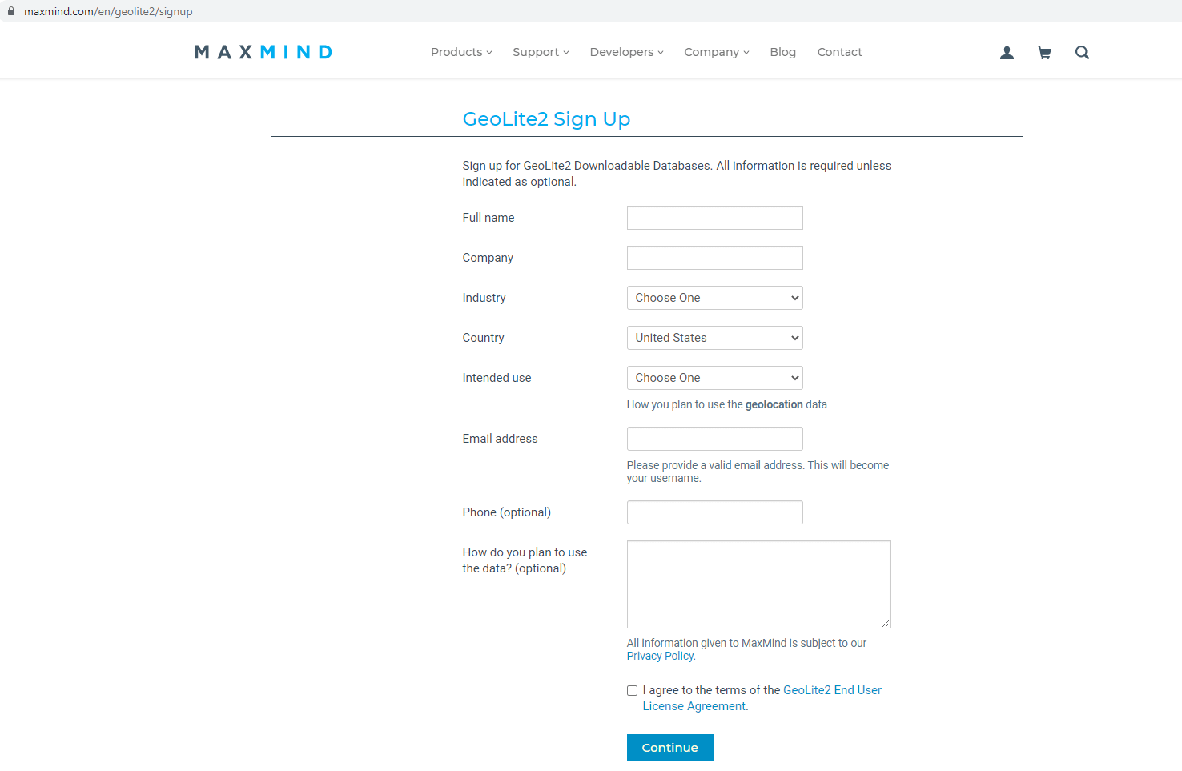Viewport: 1182px width, 771px height.
Task: Click the MaxMind logo
Action: click(263, 51)
